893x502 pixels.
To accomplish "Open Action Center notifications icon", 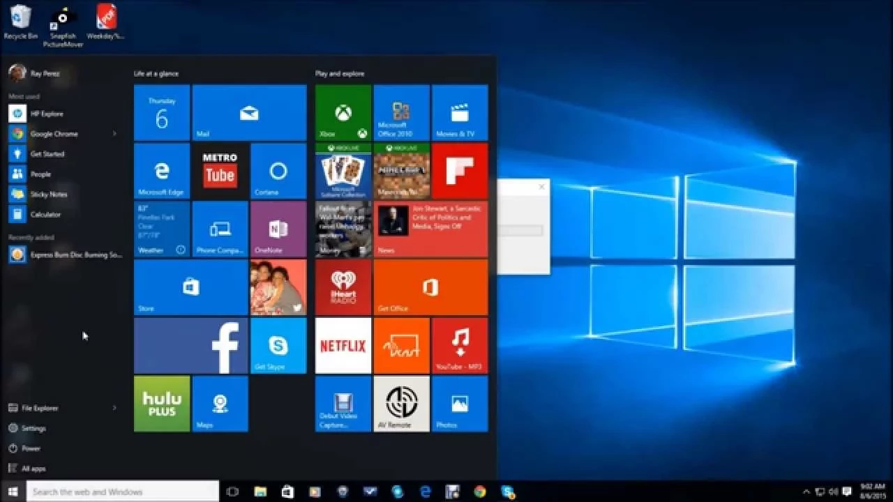I will [847, 492].
